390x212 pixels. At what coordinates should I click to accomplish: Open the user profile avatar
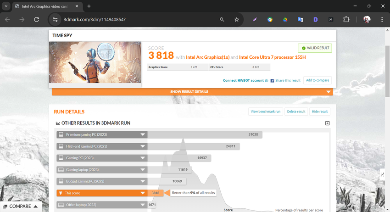pyautogui.click(x=367, y=20)
